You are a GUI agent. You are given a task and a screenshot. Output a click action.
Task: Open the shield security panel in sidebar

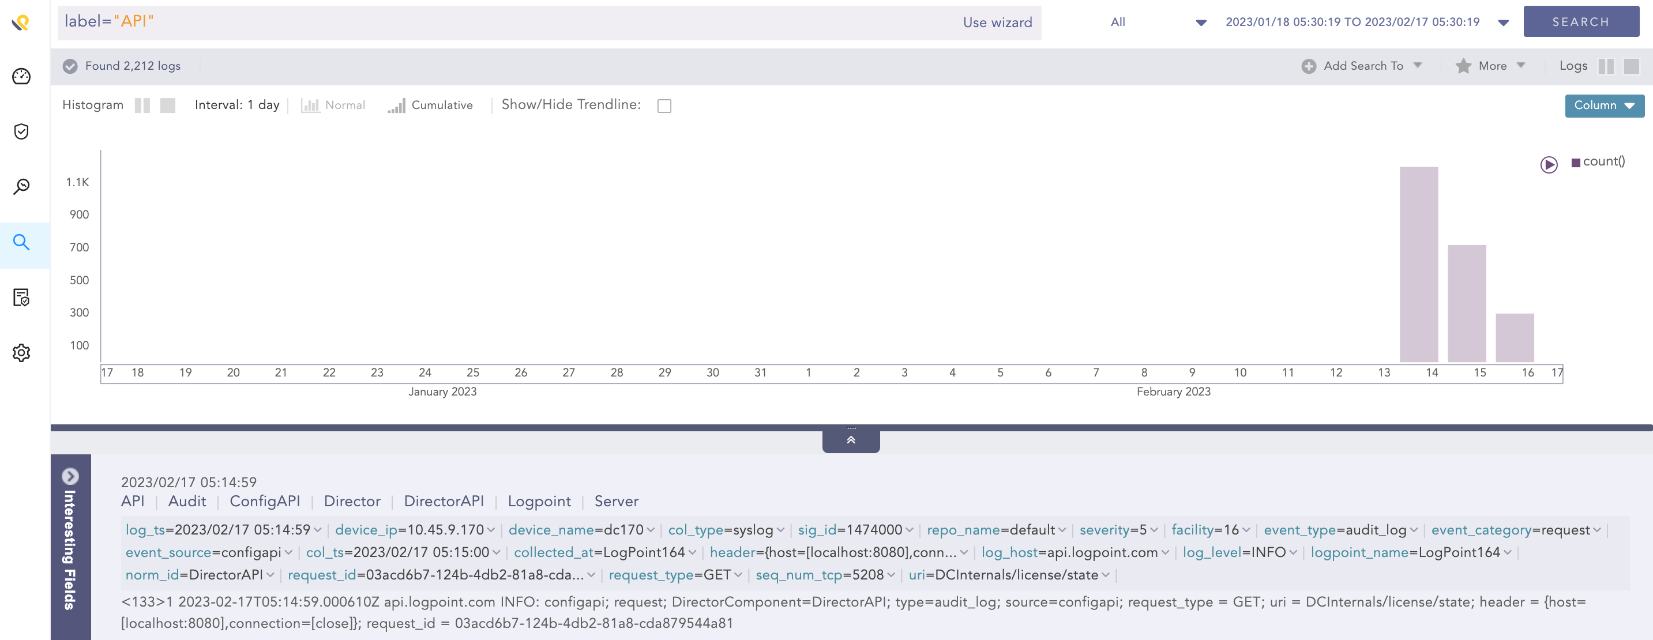tap(21, 131)
